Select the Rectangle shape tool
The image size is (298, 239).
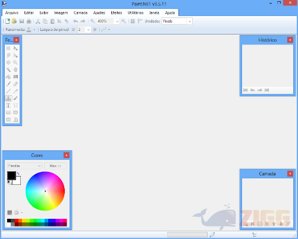8,112
